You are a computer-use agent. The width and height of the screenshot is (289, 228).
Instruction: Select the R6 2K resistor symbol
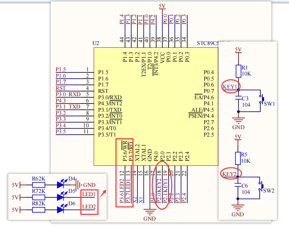(x=39, y=185)
